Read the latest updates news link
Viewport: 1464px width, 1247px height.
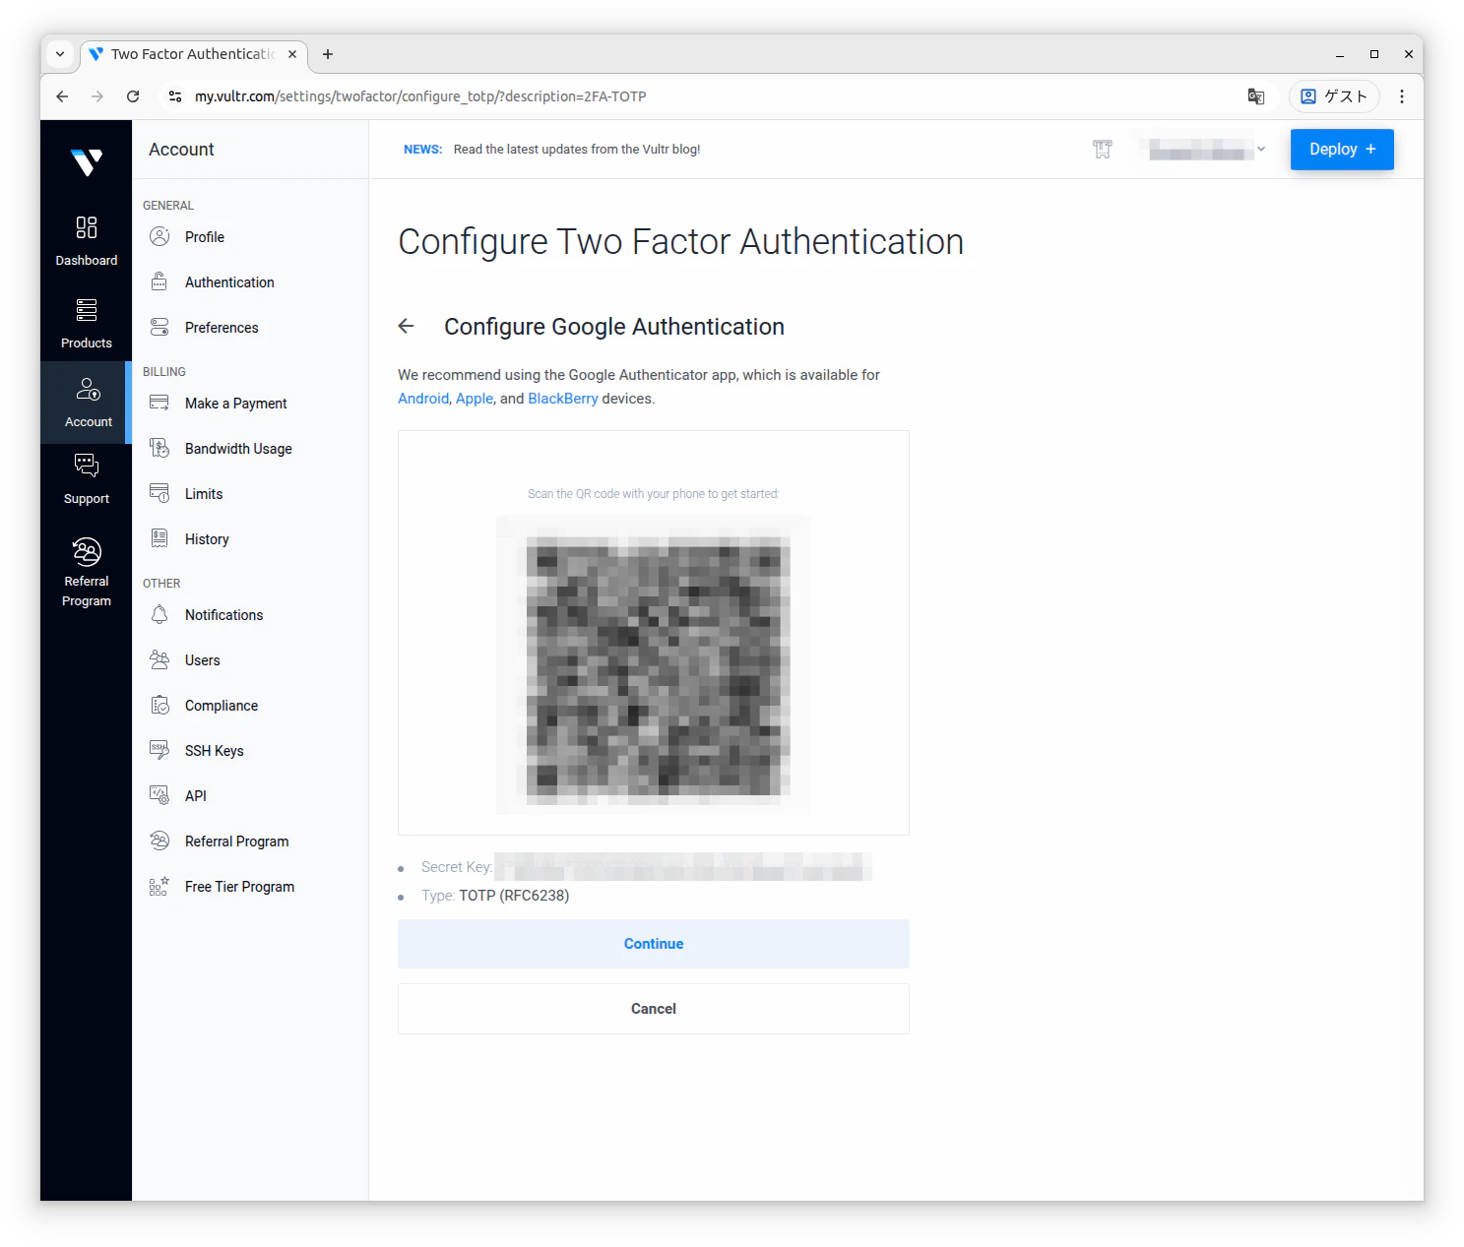[577, 150]
